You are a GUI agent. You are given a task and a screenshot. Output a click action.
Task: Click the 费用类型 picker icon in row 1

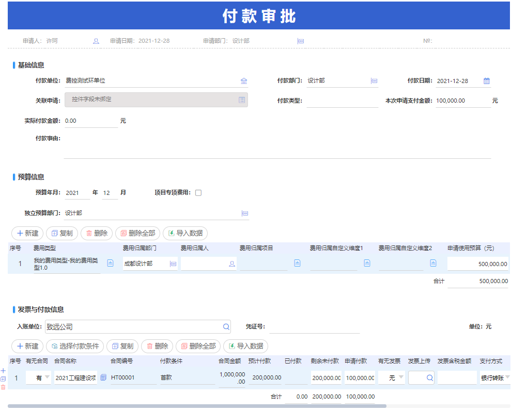pyautogui.click(x=110, y=263)
